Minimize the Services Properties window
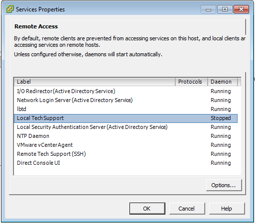The width and height of the screenshot is (255, 224). click(208, 9)
